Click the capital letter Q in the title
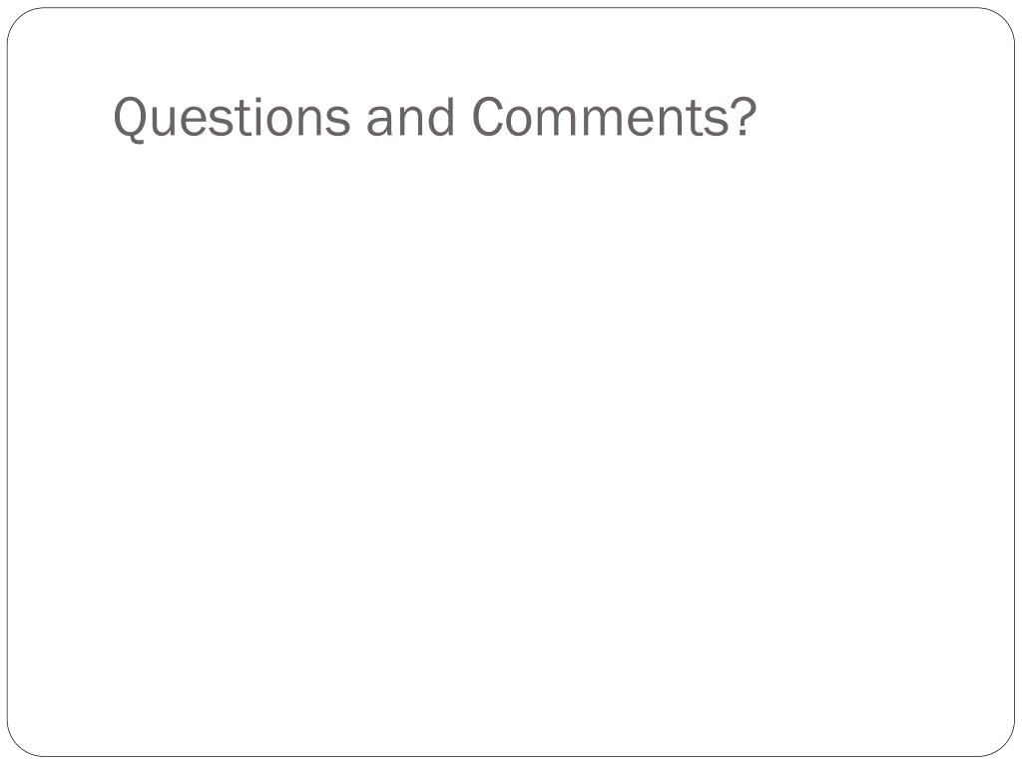This screenshot has width=1022, height=767. tap(129, 119)
